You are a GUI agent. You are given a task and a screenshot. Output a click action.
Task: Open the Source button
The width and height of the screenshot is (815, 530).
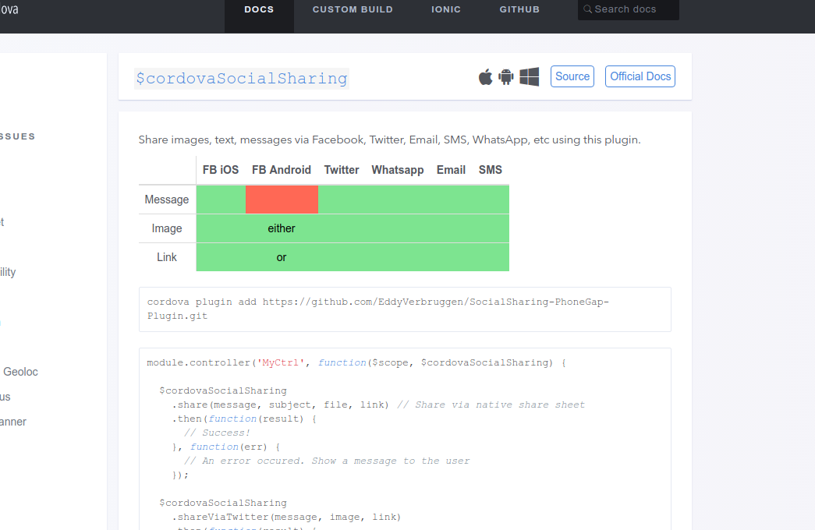pos(572,76)
